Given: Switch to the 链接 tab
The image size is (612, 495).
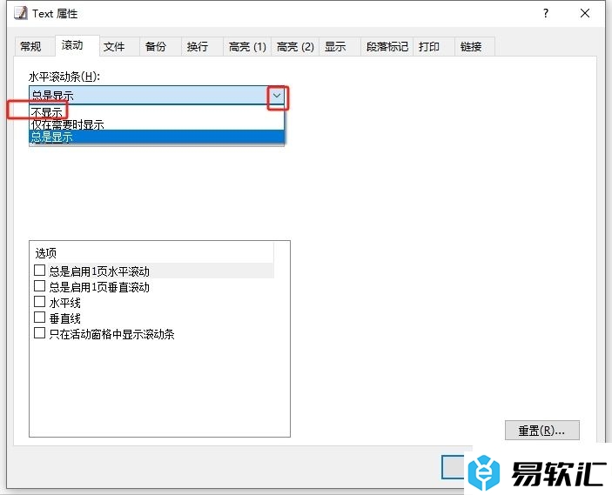Looking at the screenshot, I should tap(475, 47).
